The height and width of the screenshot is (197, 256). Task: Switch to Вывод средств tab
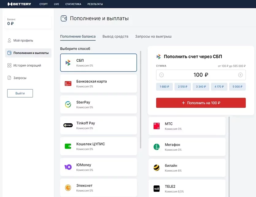pos(115,37)
